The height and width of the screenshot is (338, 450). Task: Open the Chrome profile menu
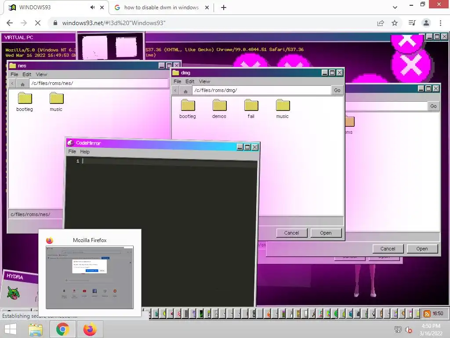(x=426, y=23)
